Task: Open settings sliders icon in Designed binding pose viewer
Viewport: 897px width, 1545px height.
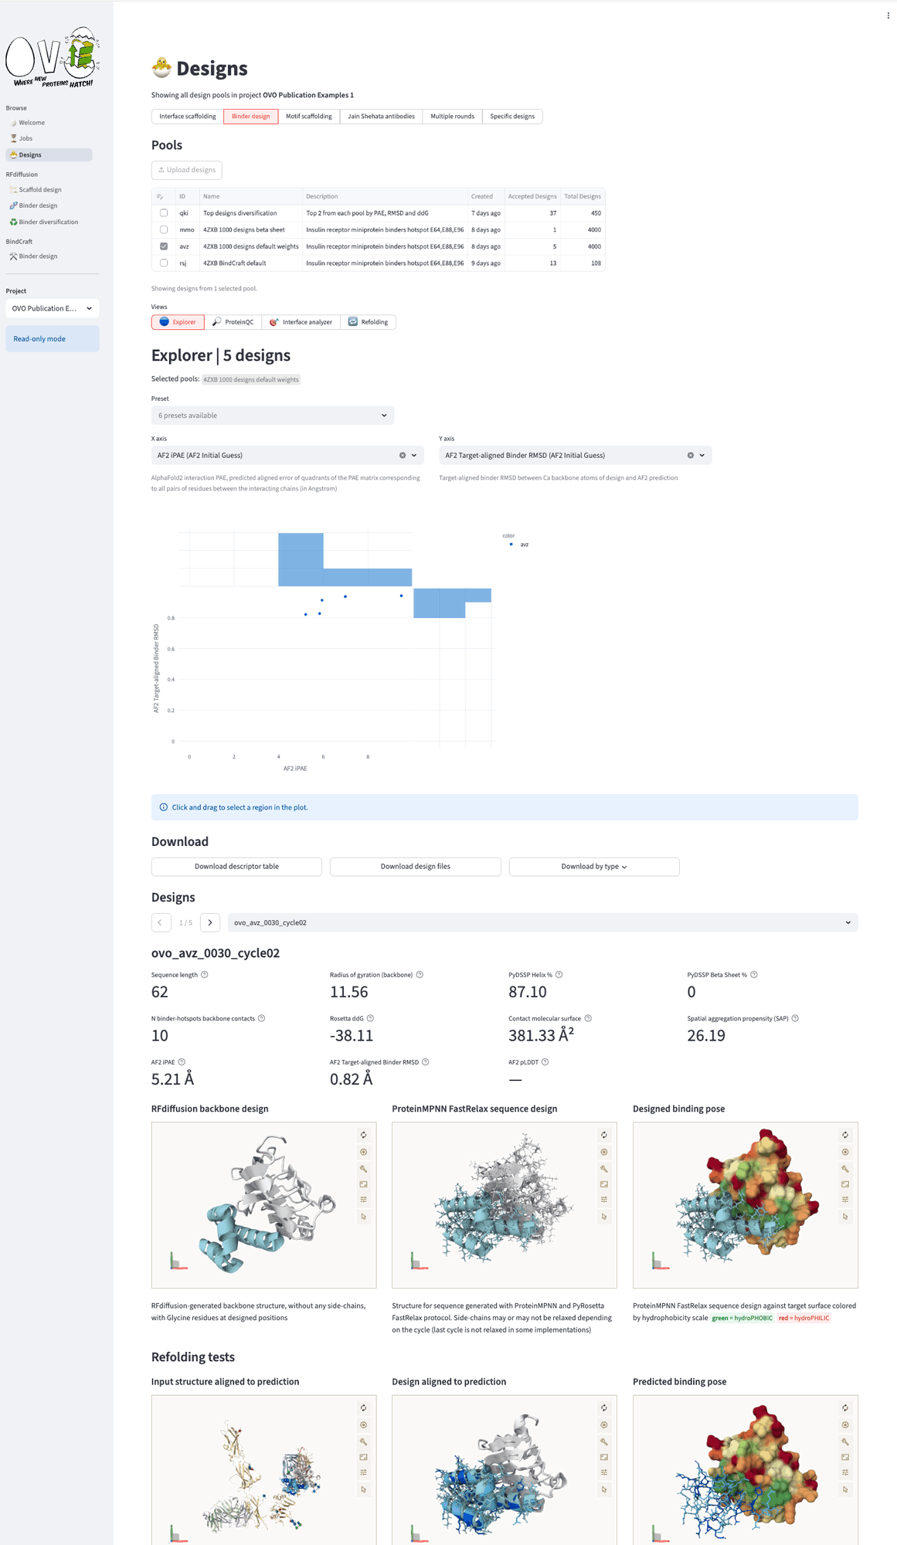Action: pyautogui.click(x=845, y=1200)
